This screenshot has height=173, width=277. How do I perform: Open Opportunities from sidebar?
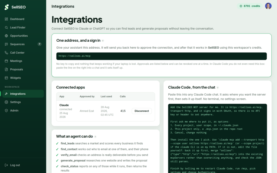[x=23, y=36]
